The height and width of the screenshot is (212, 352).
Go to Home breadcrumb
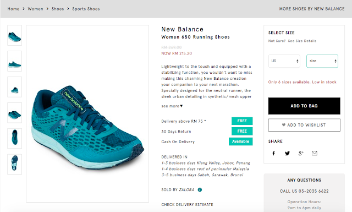click(x=13, y=9)
